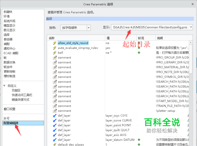The image size is (197, 146).
Task: Click def_layer icon in the layer_axis AXIS row
Action: click(x=55, y=135)
